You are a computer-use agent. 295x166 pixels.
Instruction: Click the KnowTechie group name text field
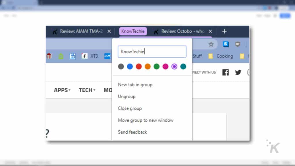pyautogui.click(x=152, y=51)
